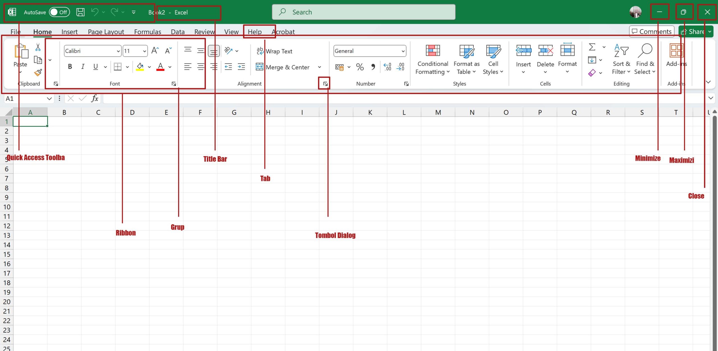This screenshot has height=351, width=718.
Task: Open the General number format dropdown
Action: point(403,51)
